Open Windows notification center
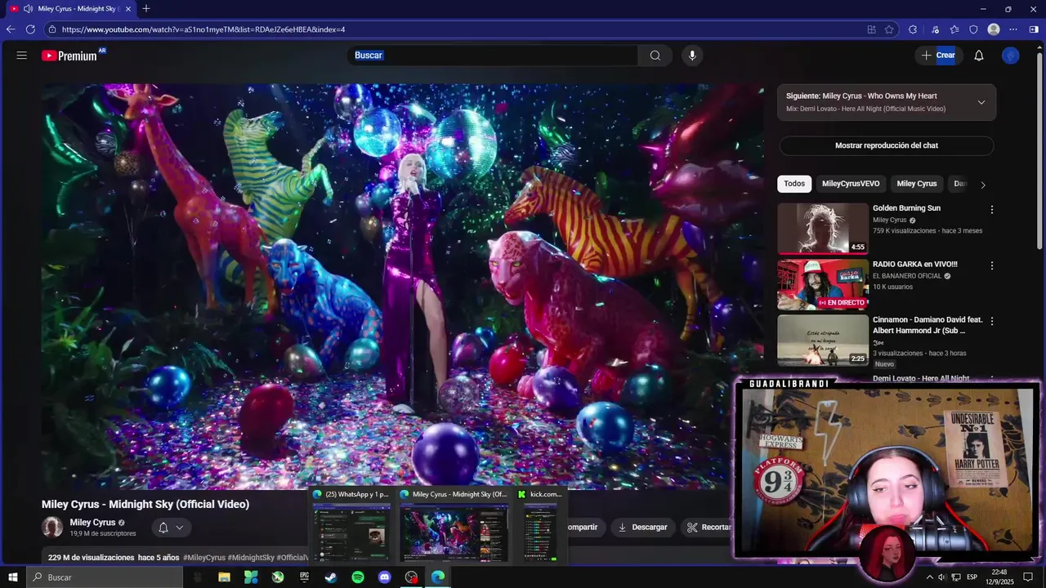1046x588 pixels. [1028, 577]
